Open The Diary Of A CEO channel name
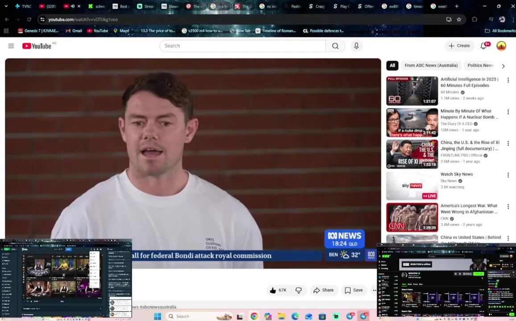 (456, 124)
